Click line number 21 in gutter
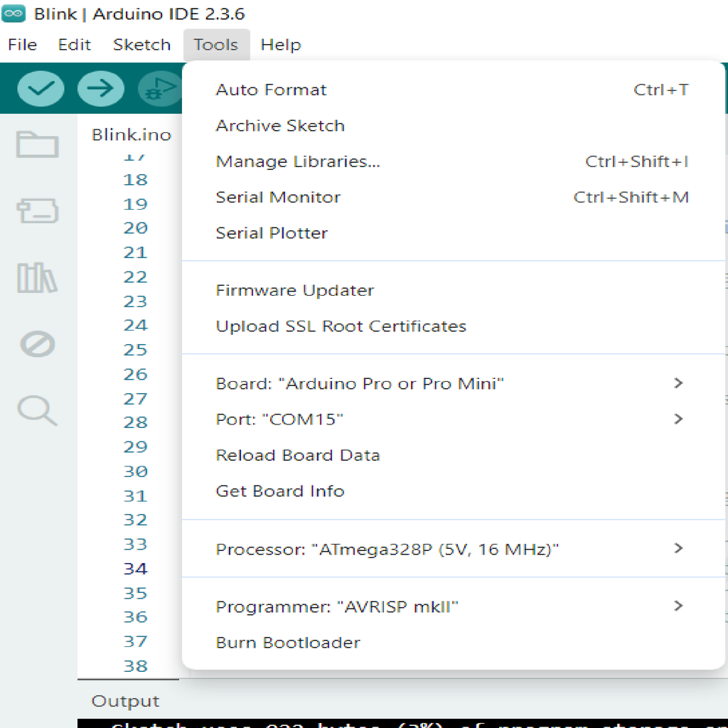This screenshot has height=728, width=728. (135, 252)
